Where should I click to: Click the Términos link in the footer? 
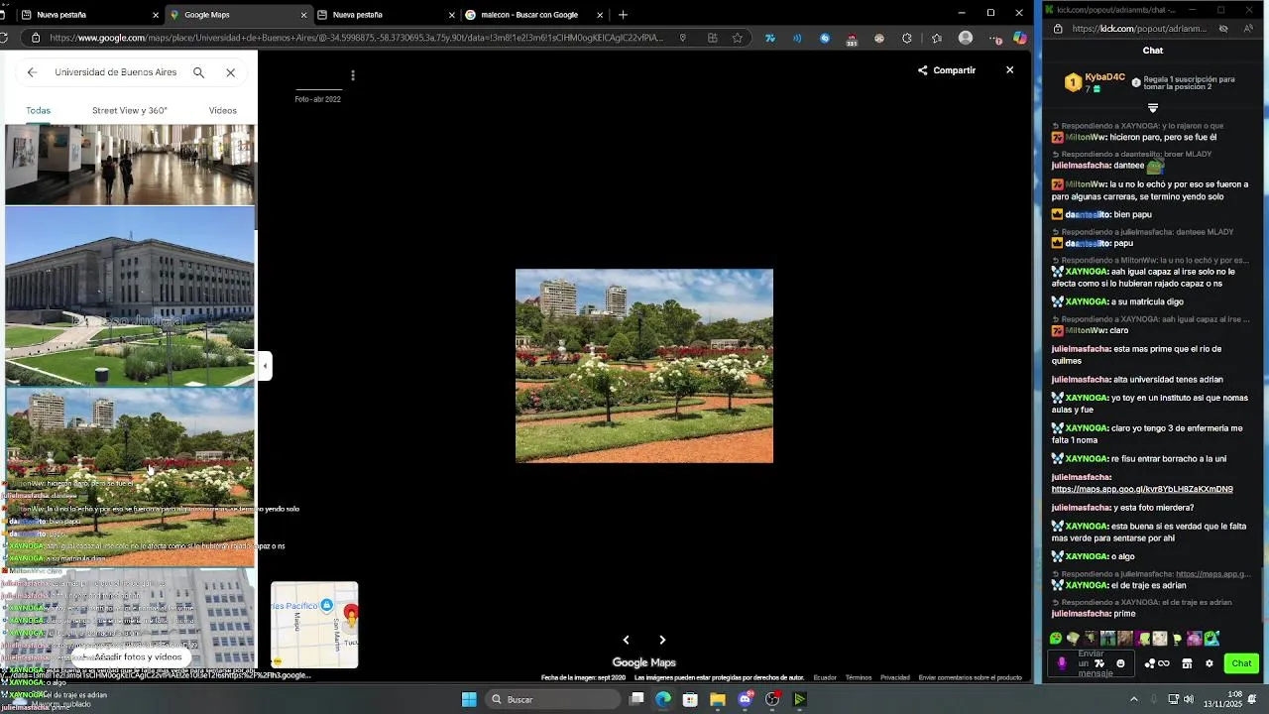coord(859,678)
